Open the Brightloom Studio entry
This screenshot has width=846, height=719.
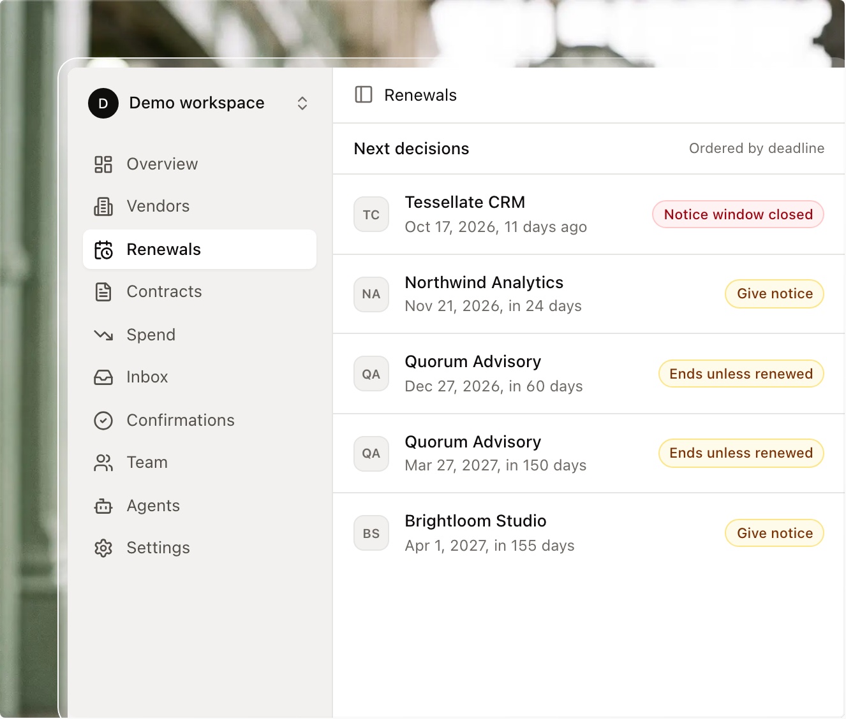(x=589, y=533)
